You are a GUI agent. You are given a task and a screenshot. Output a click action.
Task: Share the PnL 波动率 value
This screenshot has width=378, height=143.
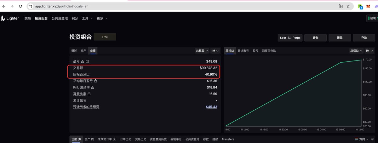[93, 87]
